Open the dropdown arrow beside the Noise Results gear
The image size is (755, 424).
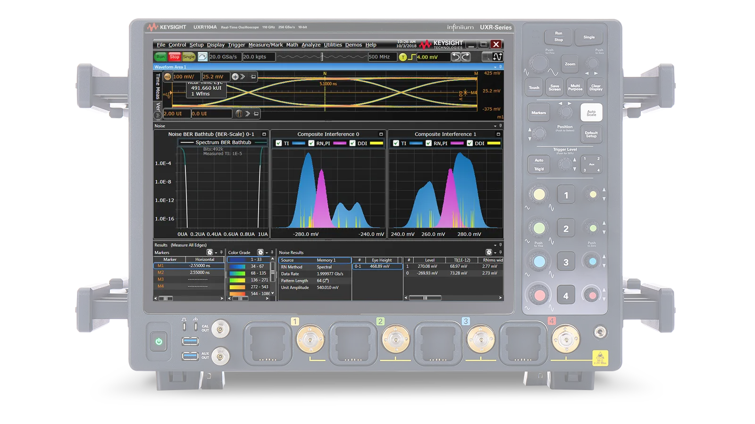click(495, 253)
